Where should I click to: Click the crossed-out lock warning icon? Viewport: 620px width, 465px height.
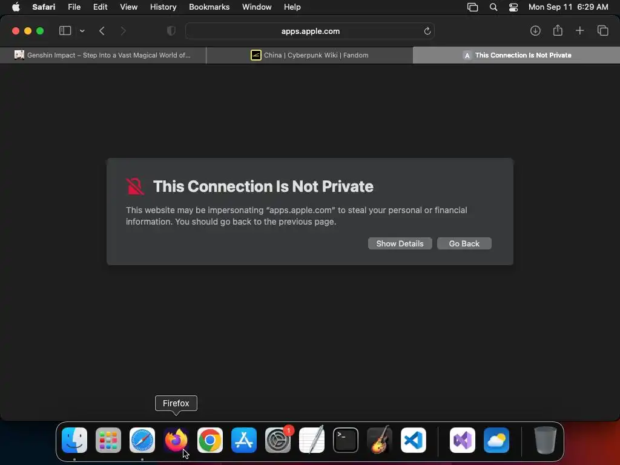point(135,186)
